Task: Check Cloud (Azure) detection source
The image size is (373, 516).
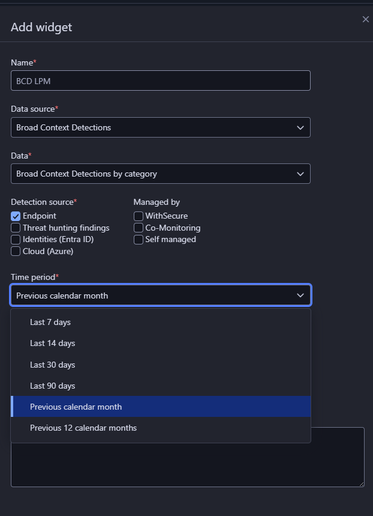Action: coord(16,252)
